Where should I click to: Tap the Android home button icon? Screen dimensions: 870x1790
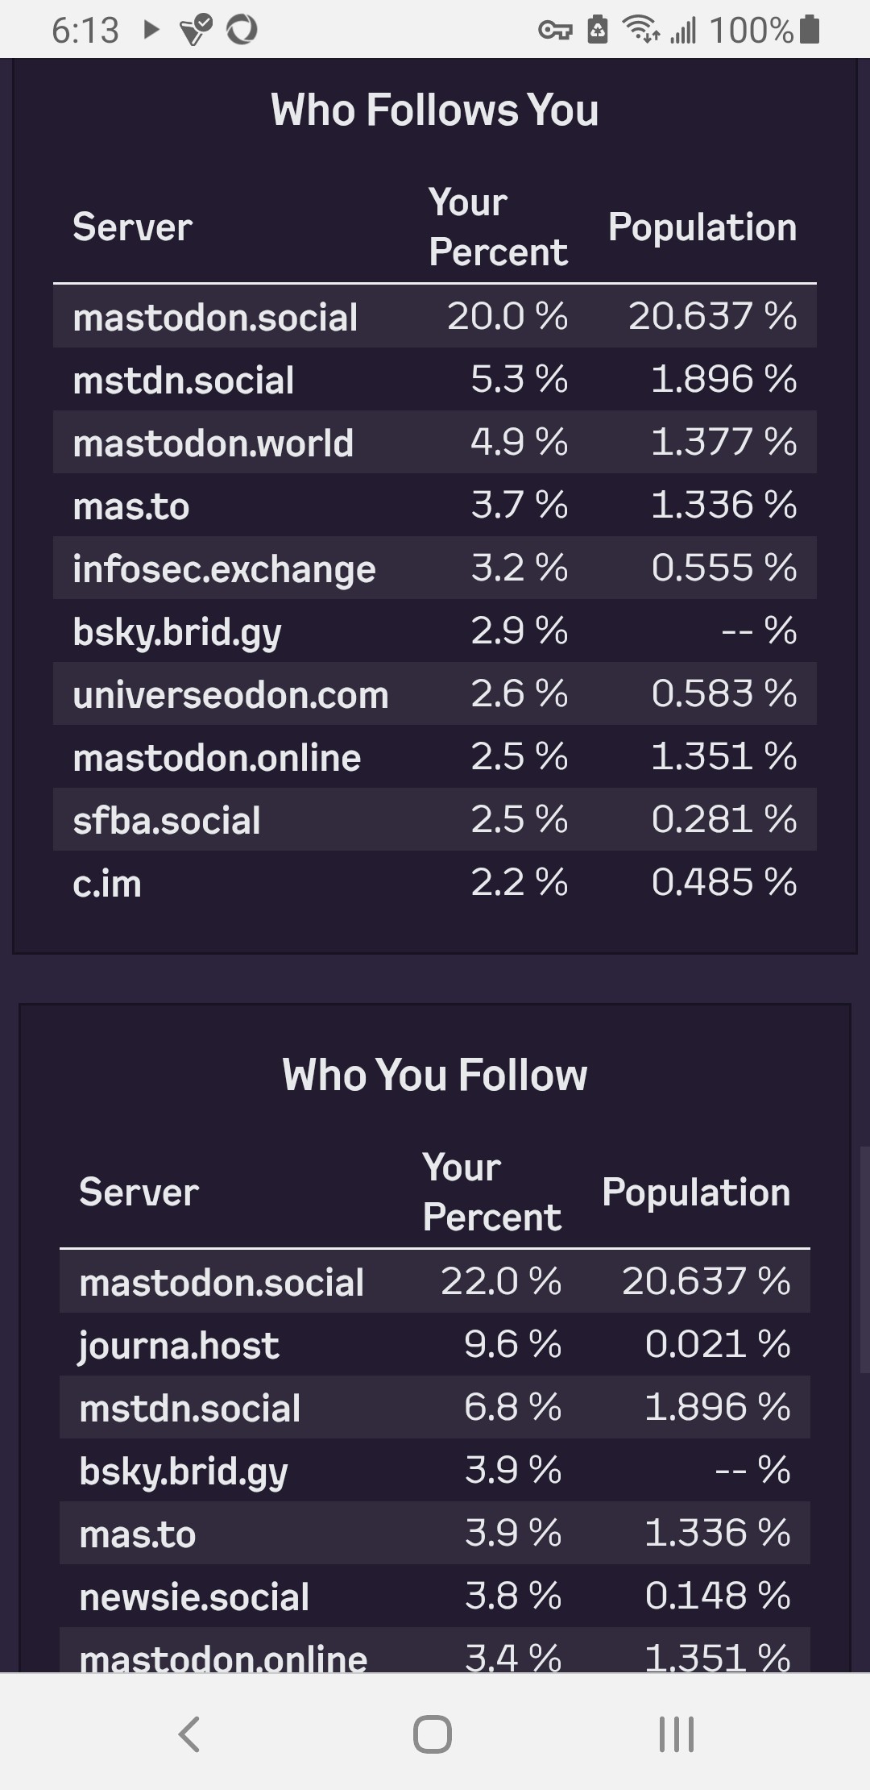433,1734
